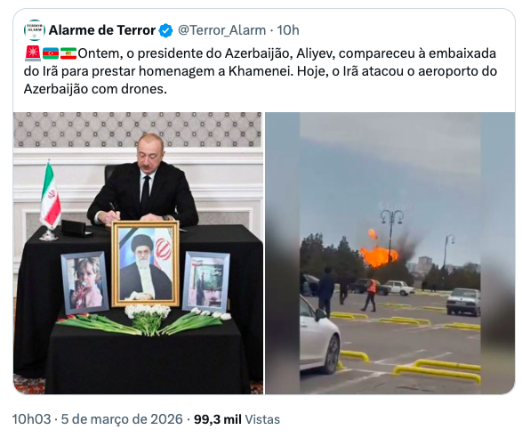
Task: Click the framed portrait in left photo
Action: (146, 264)
